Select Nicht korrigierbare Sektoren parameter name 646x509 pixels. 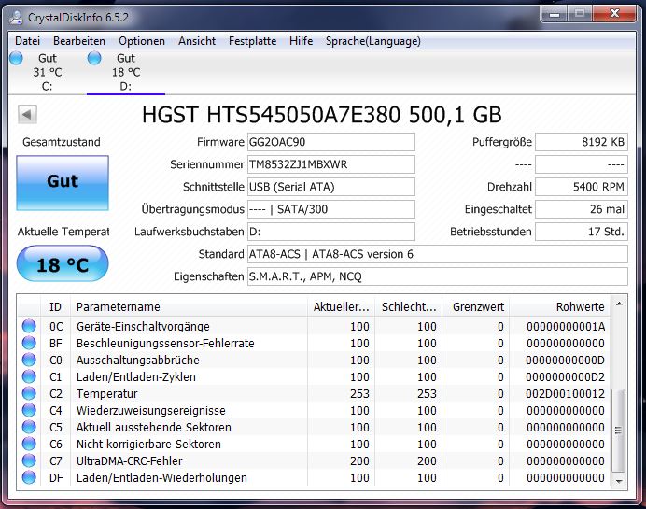148,445
